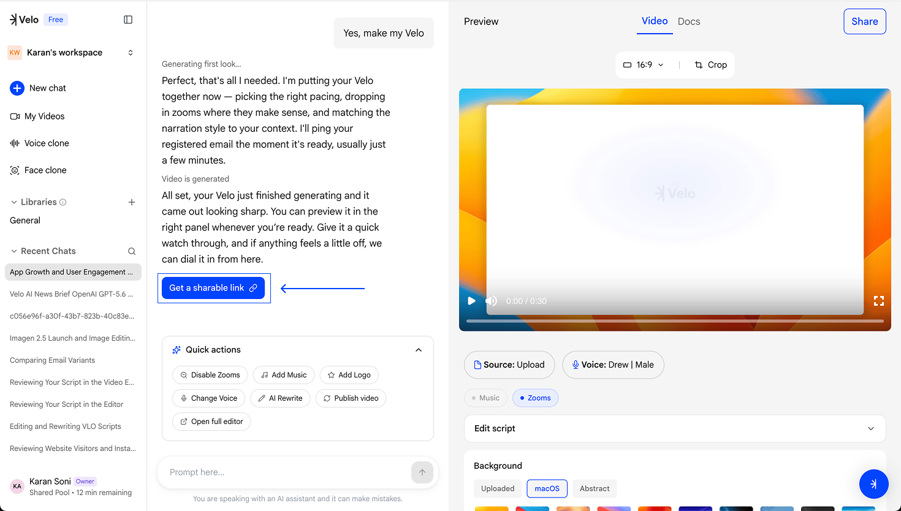Enter fullscreen video mode
901x511 pixels.
879,301
